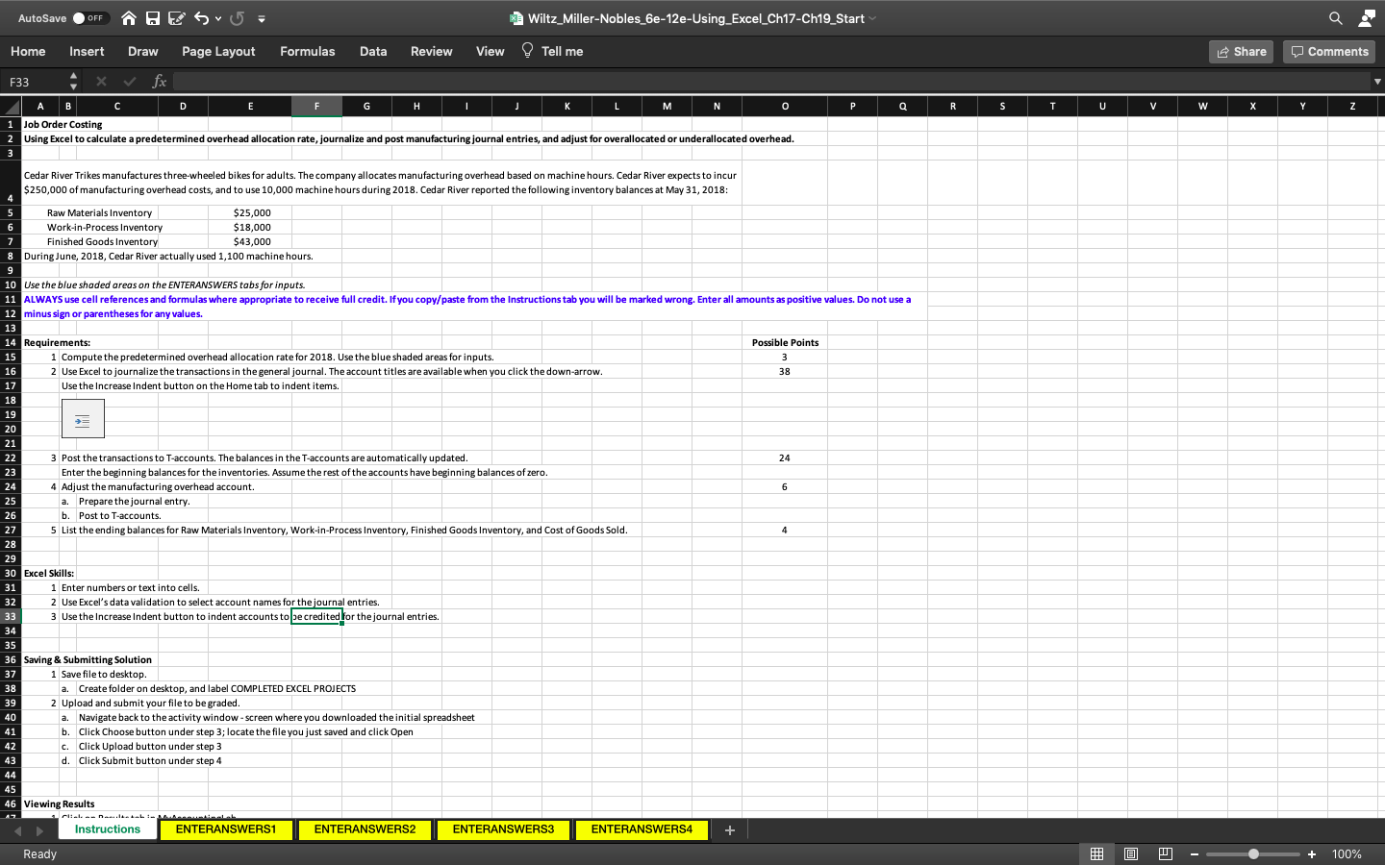The height and width of the screenshot is (865, 1385).
Task: Click the Share button
Action: 1241,51
